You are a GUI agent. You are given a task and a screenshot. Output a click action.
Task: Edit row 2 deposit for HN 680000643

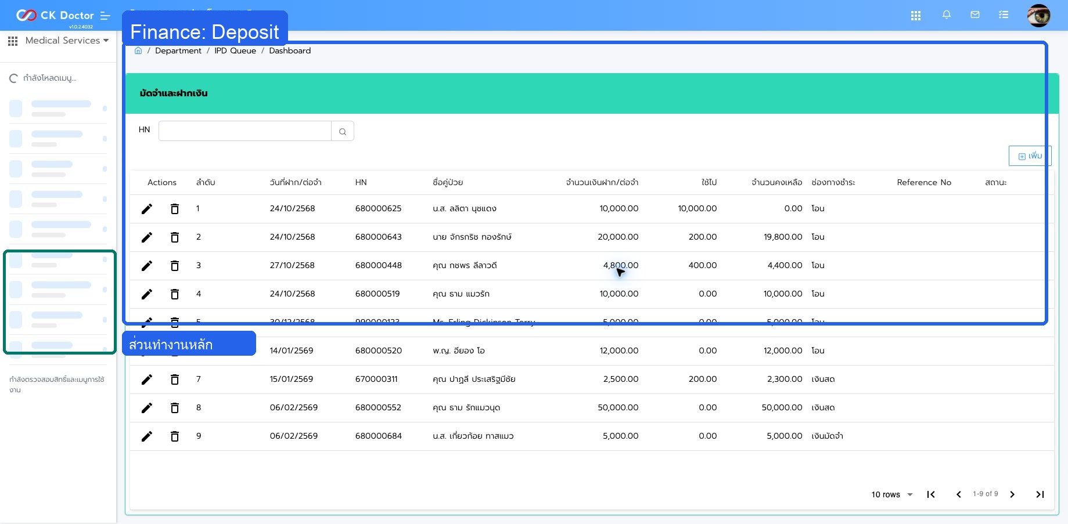pyautogui.click(x=147, y=237)
